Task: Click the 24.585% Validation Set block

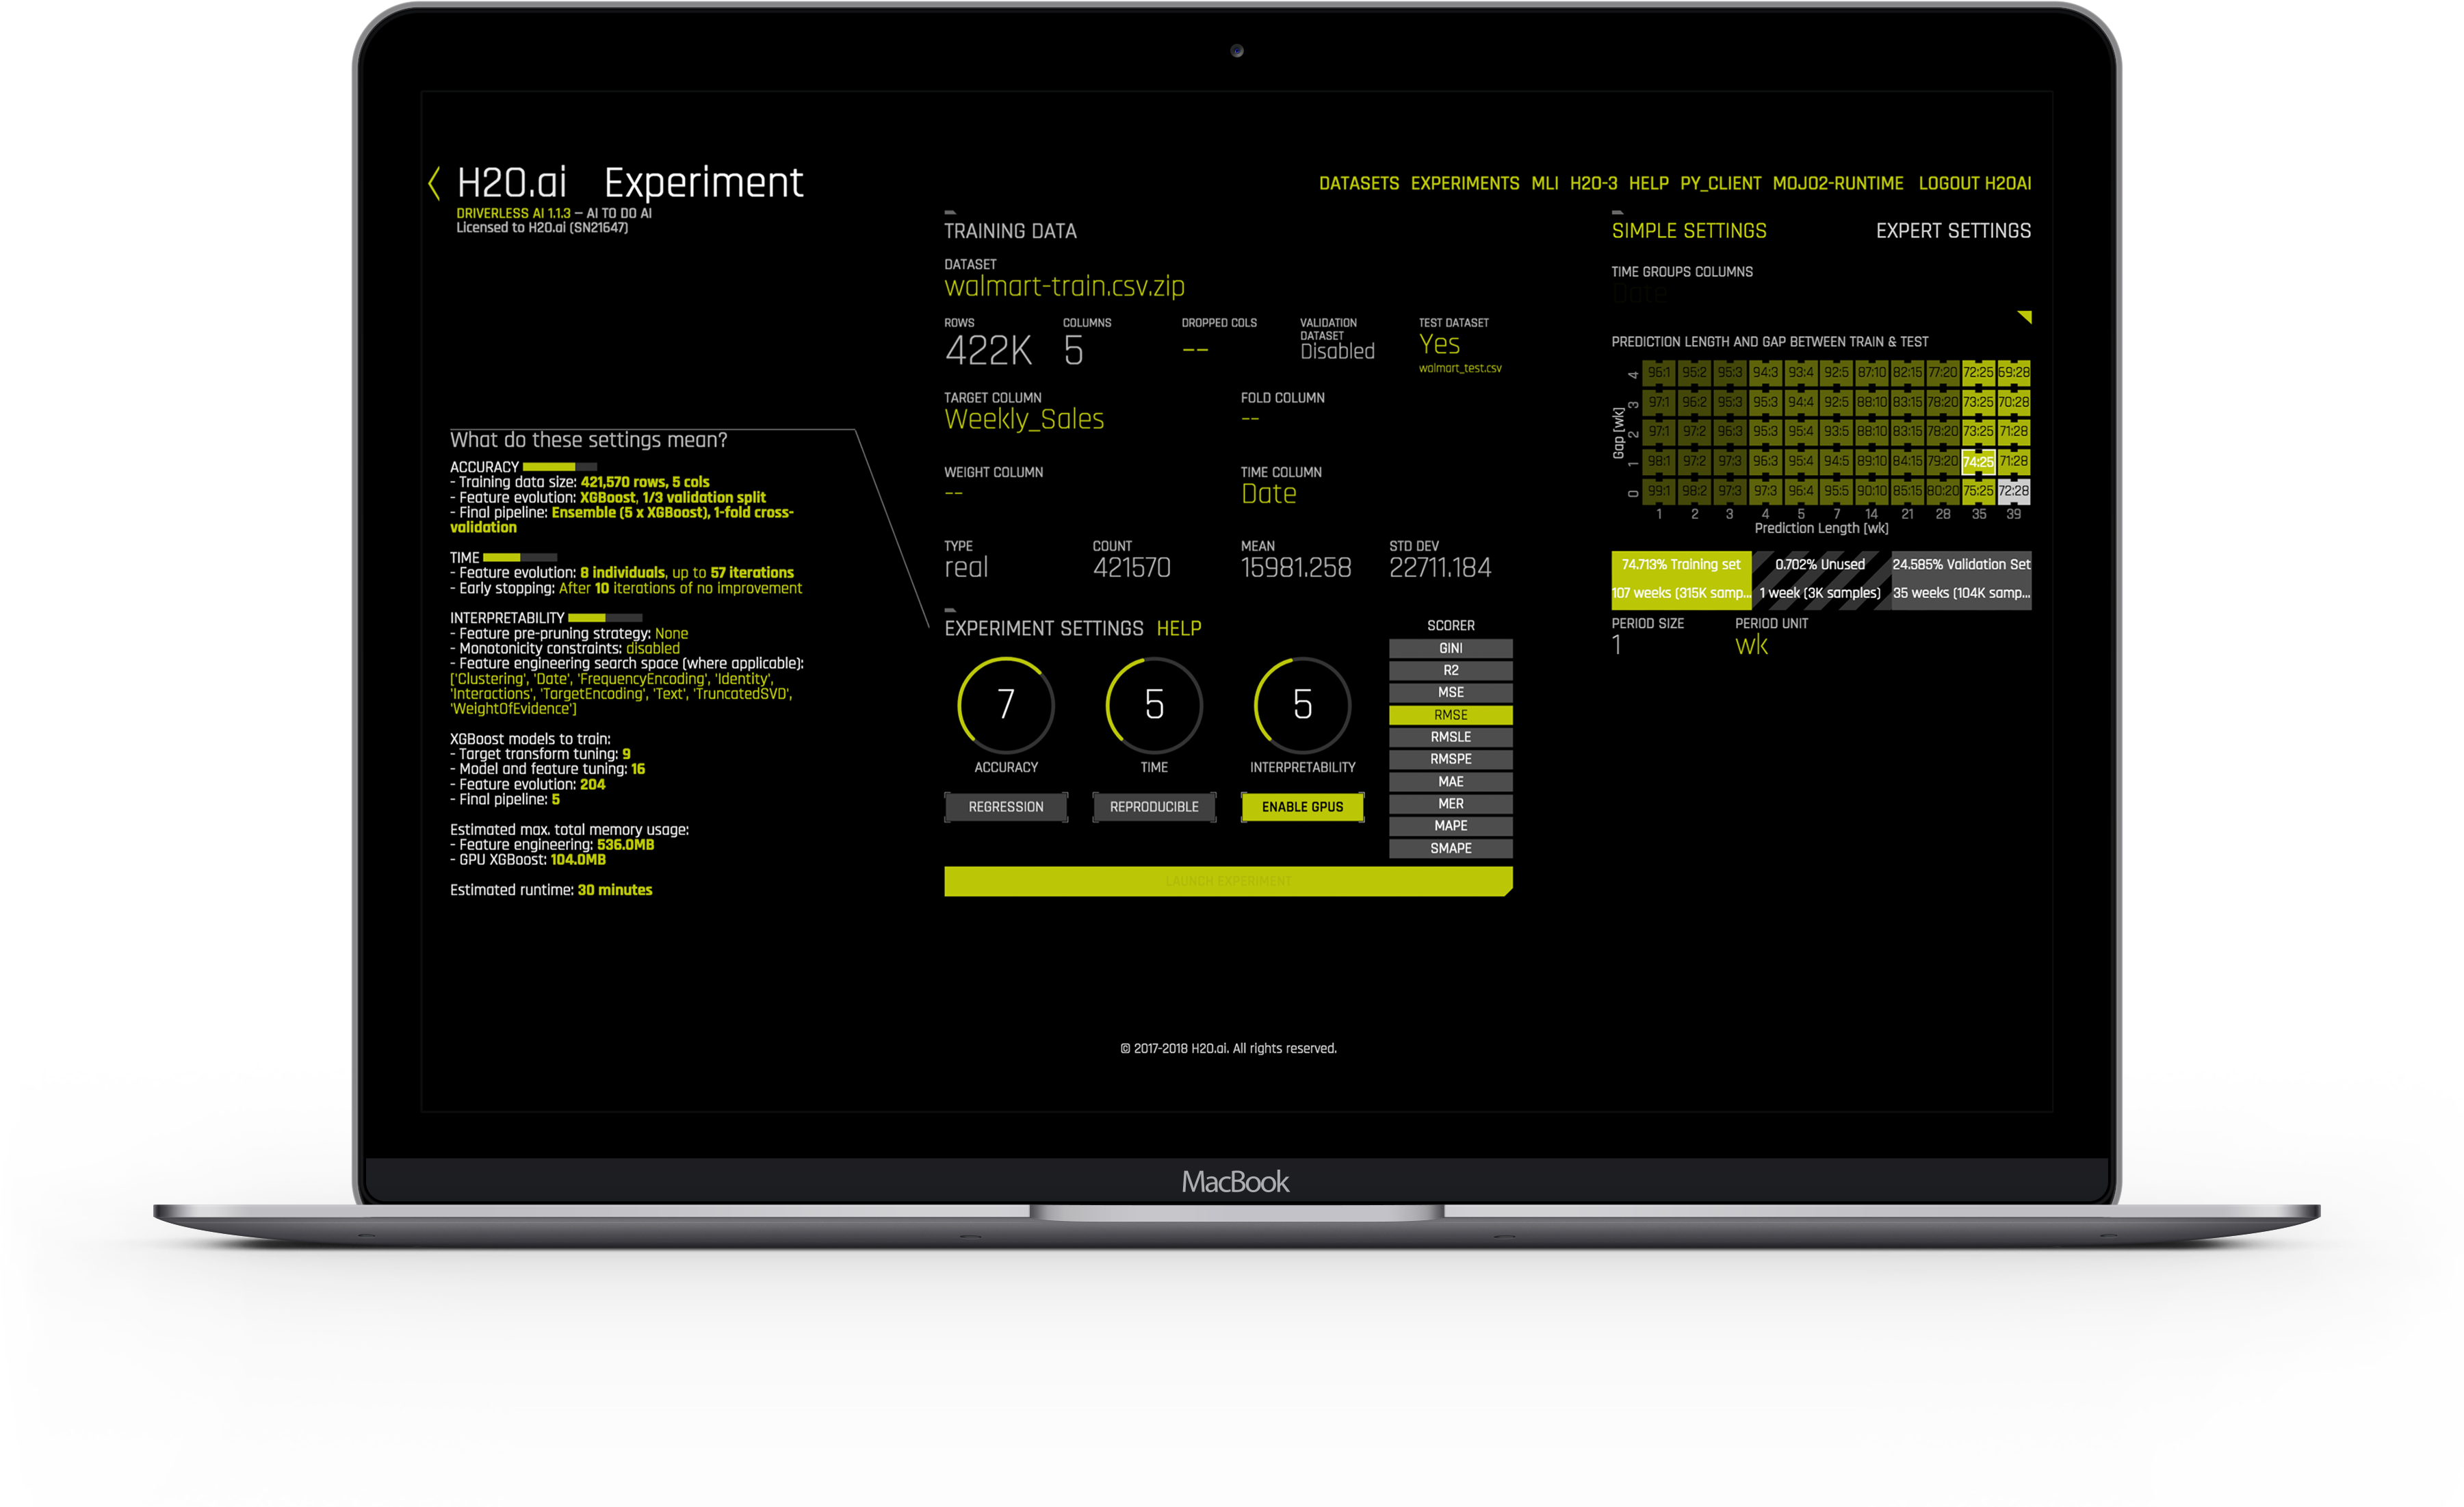Action: (1961, 580)
